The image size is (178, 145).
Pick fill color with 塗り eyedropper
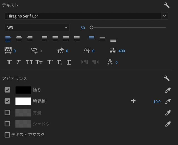point(168,90)
